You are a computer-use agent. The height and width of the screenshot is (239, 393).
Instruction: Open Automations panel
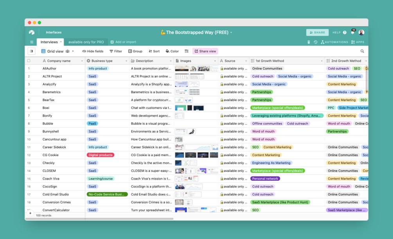point(334,42)
